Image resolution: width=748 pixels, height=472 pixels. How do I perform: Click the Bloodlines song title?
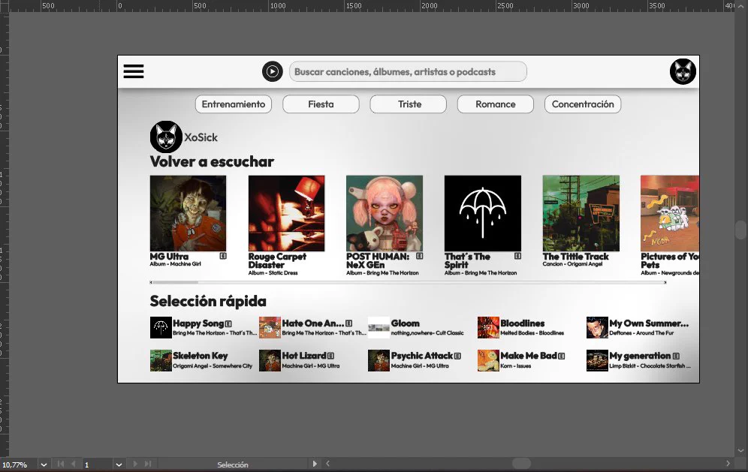click(523, 323)
